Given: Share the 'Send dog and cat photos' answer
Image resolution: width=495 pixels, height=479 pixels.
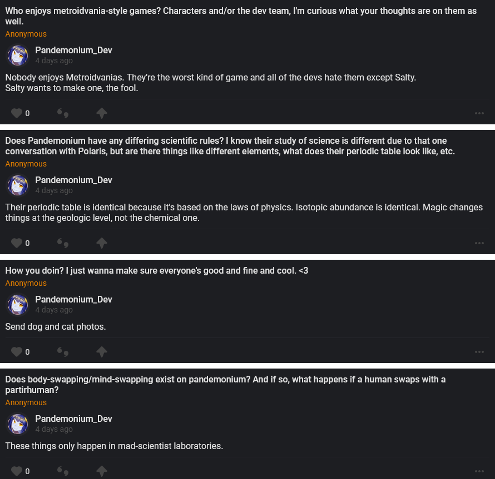Looking at the screenshot, I should click(101, 351).
